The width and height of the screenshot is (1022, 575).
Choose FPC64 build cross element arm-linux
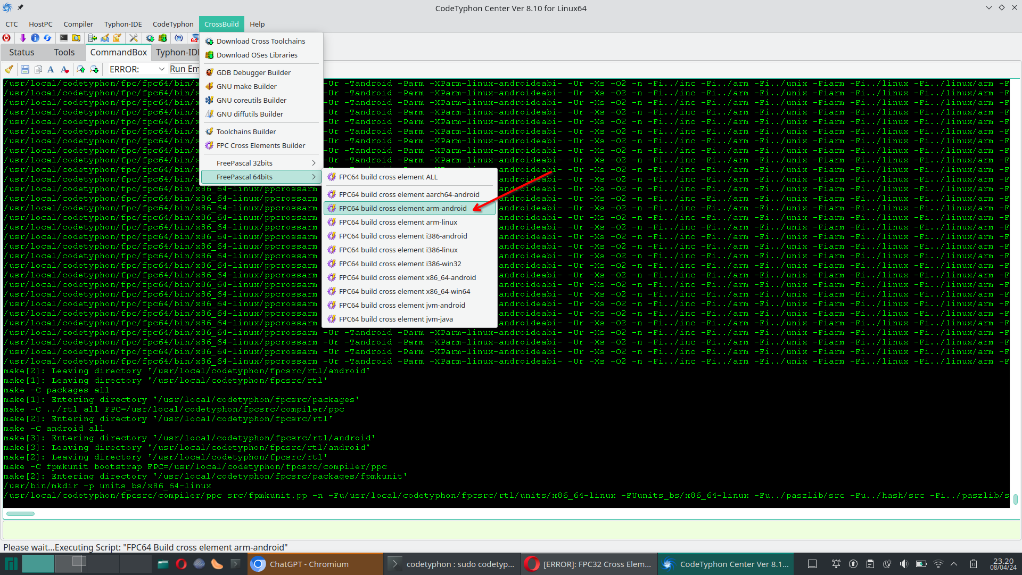click(410, 222)
